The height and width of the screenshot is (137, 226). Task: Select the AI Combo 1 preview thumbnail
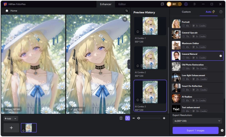[150, 26]
